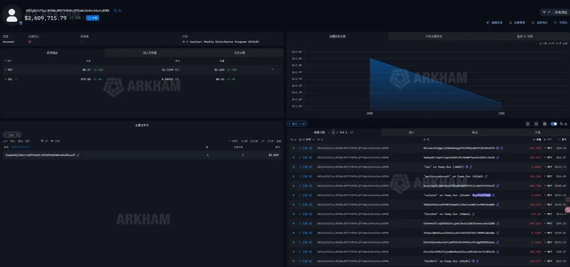The image size is (570, 267).
Task: Click the save disk icon above transfers
Action: (x=544, y=124)
